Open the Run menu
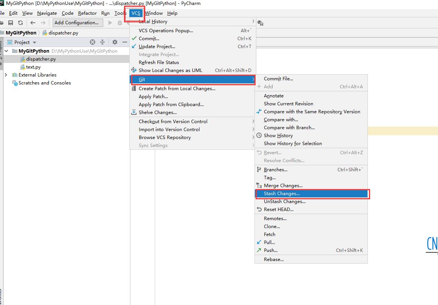 (105, 13)
